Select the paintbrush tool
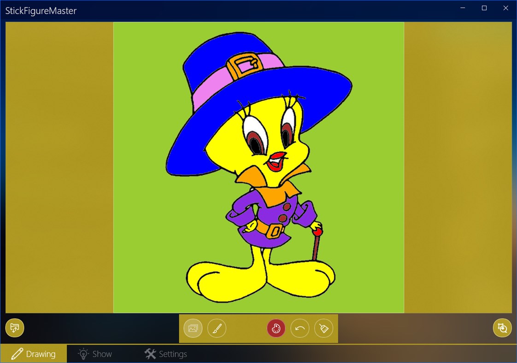The image size is (517, 363). coord(217,328)
